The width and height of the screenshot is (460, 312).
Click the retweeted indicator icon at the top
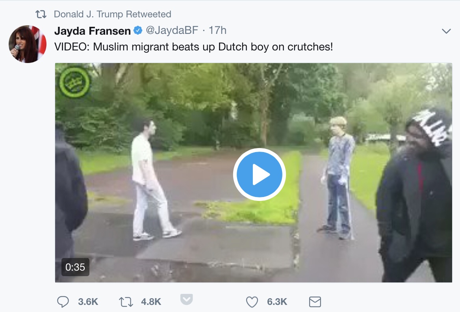[x=41, y=15]
